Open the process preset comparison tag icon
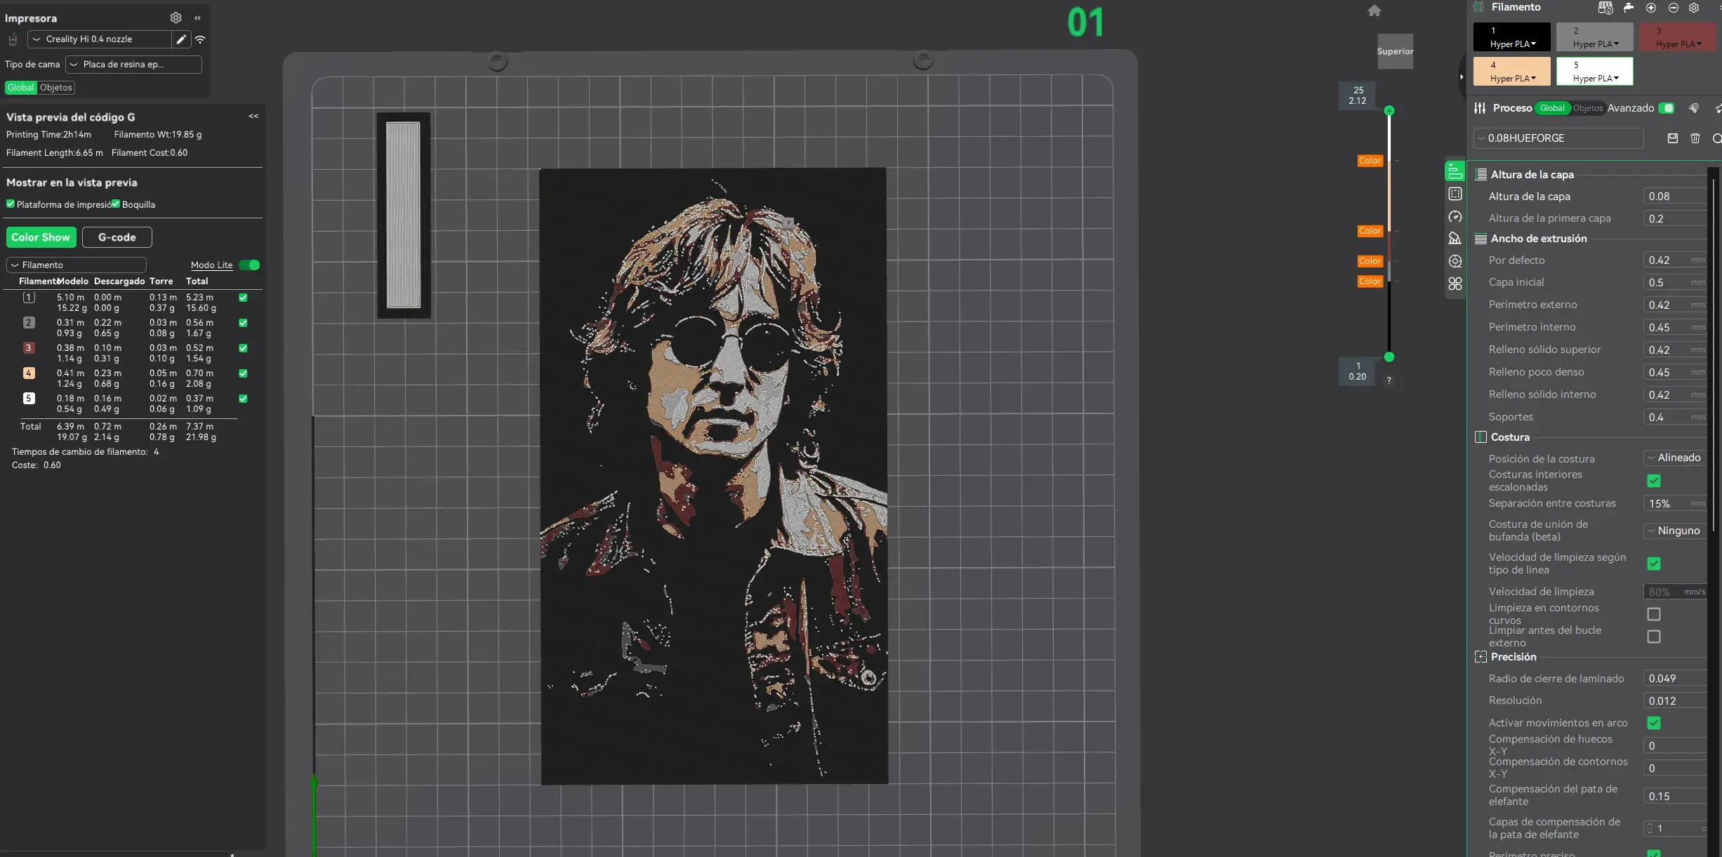 1694,108
